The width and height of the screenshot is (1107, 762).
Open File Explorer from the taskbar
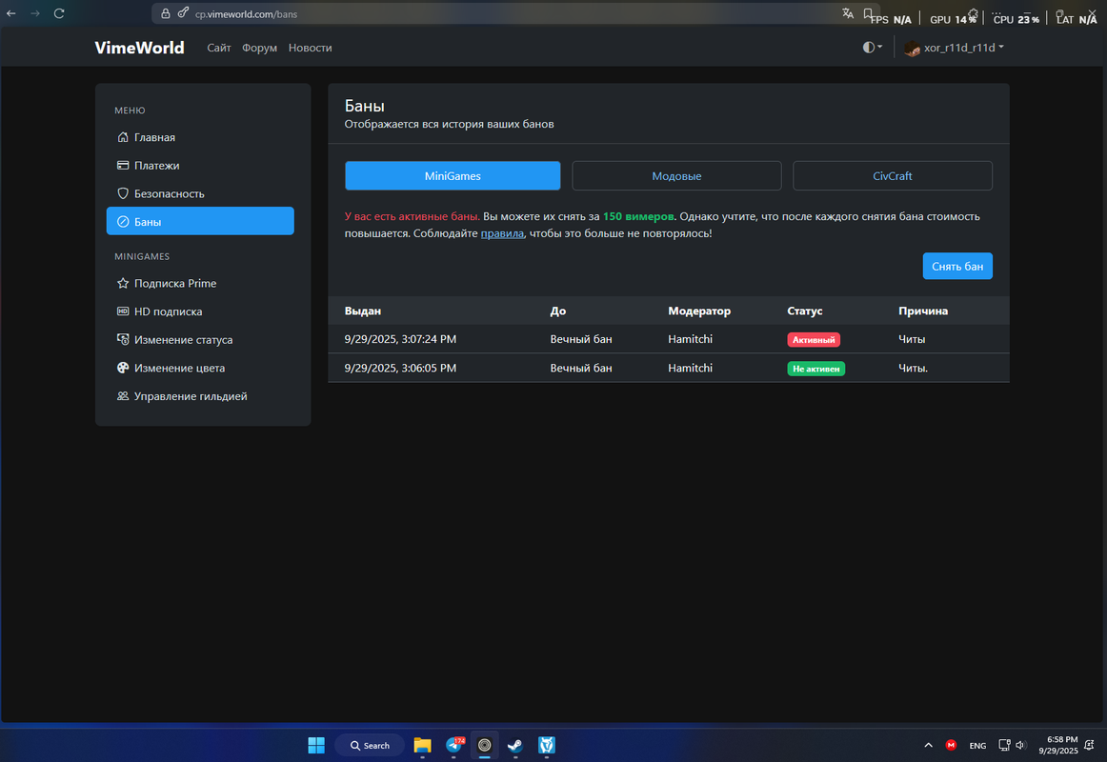coord(422,745)
